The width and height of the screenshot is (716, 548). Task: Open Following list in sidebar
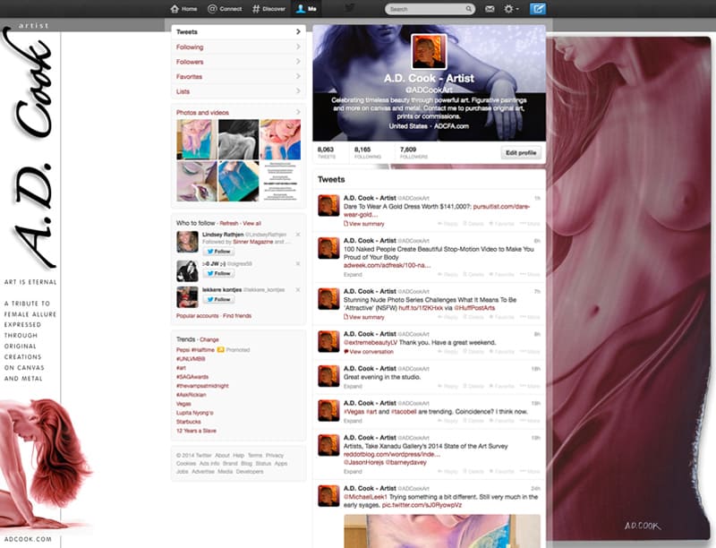point(238,47)
